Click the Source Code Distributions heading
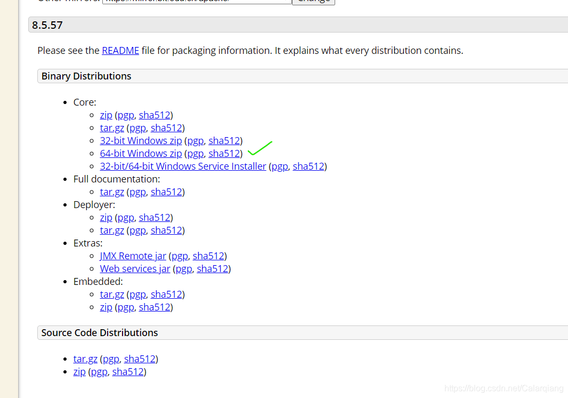The width and height of the screenshot is (568, 398). point(100,333)
